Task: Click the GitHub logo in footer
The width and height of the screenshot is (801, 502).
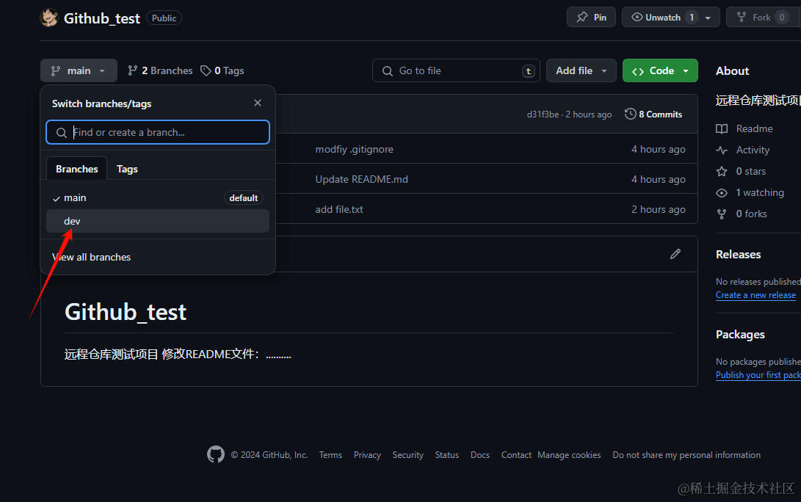Action: (x=216, y=454)
